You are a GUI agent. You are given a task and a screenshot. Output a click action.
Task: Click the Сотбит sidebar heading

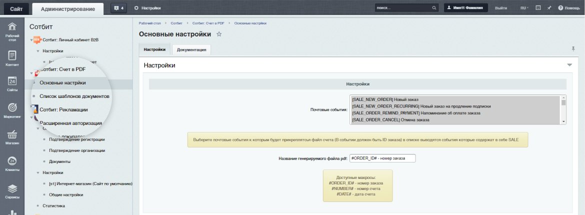(41, 27)
